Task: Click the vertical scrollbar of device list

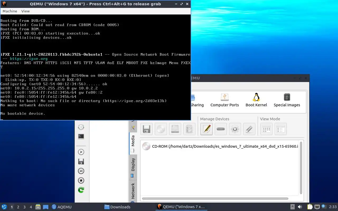Action: pyautogui.click(x=301, y=168)
